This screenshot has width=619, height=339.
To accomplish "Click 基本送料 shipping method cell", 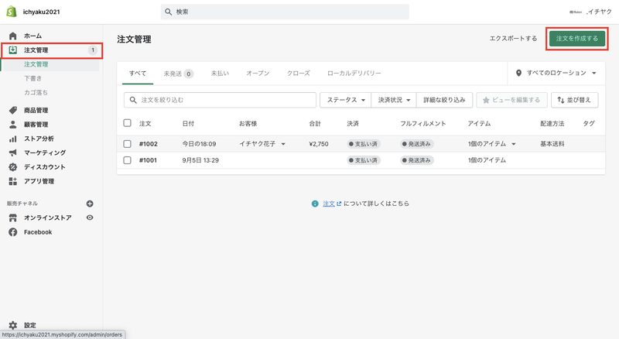I will click(x=552, y=144).
